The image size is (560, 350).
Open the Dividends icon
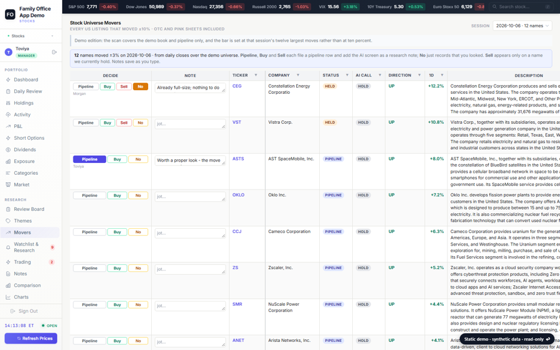tap(8, 149)
